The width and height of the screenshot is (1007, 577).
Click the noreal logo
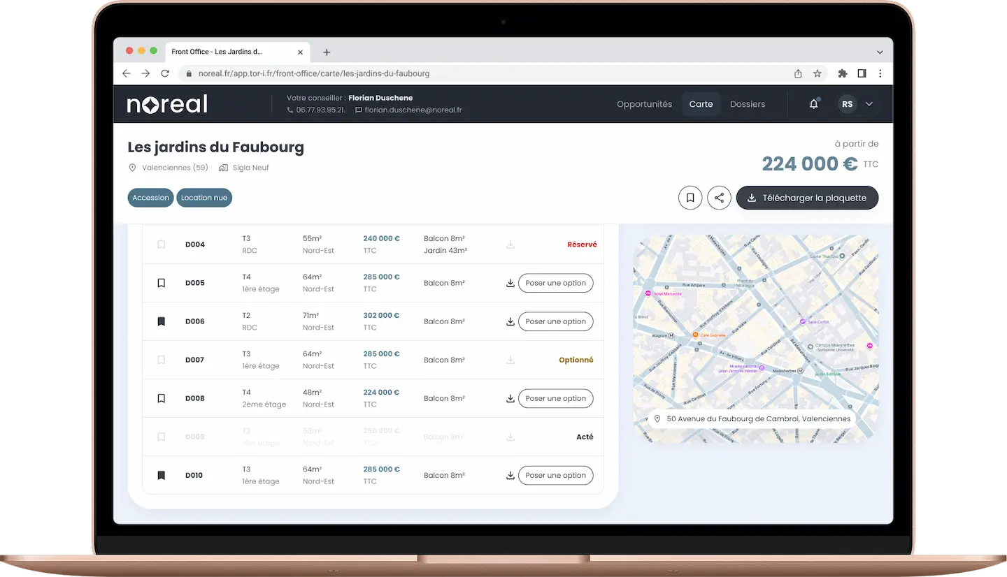[x=167, y=104]
